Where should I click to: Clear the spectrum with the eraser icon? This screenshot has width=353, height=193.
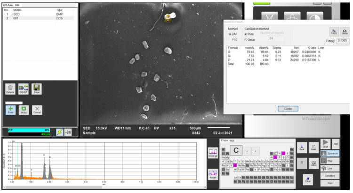308,179
